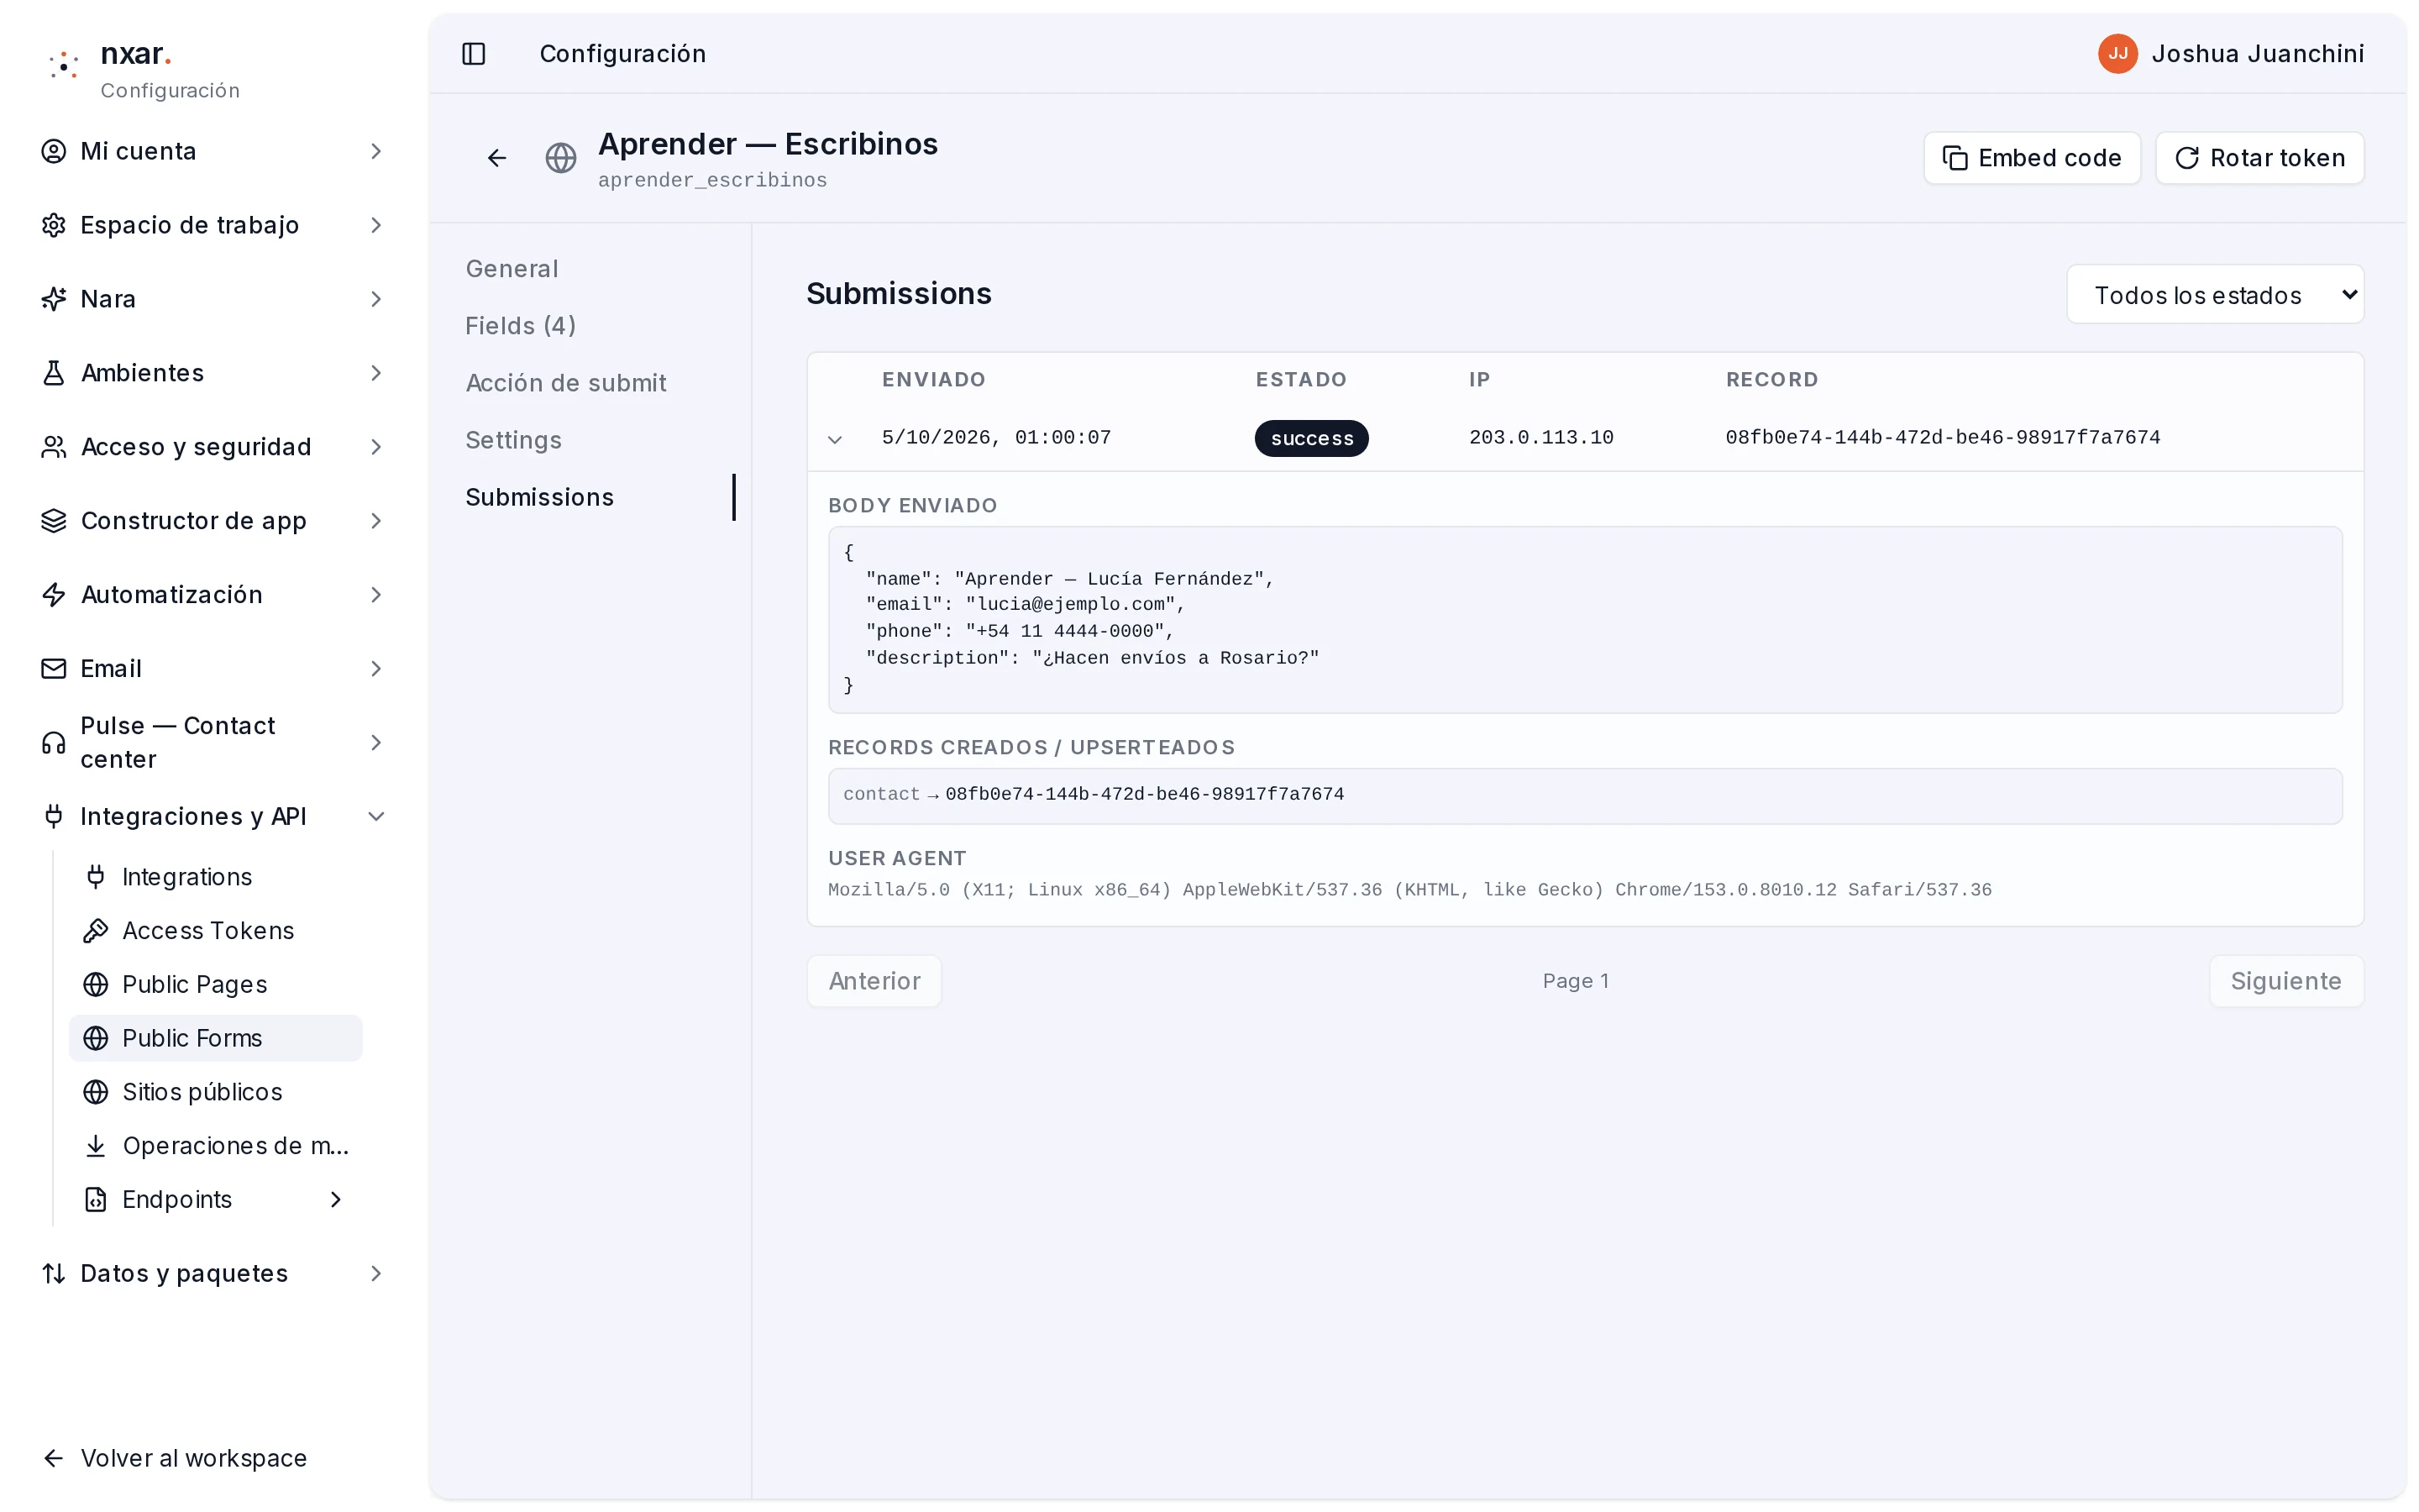Click the Email envelope icon
Viewport: 2419px width, 1512px height.
(54, 669)
